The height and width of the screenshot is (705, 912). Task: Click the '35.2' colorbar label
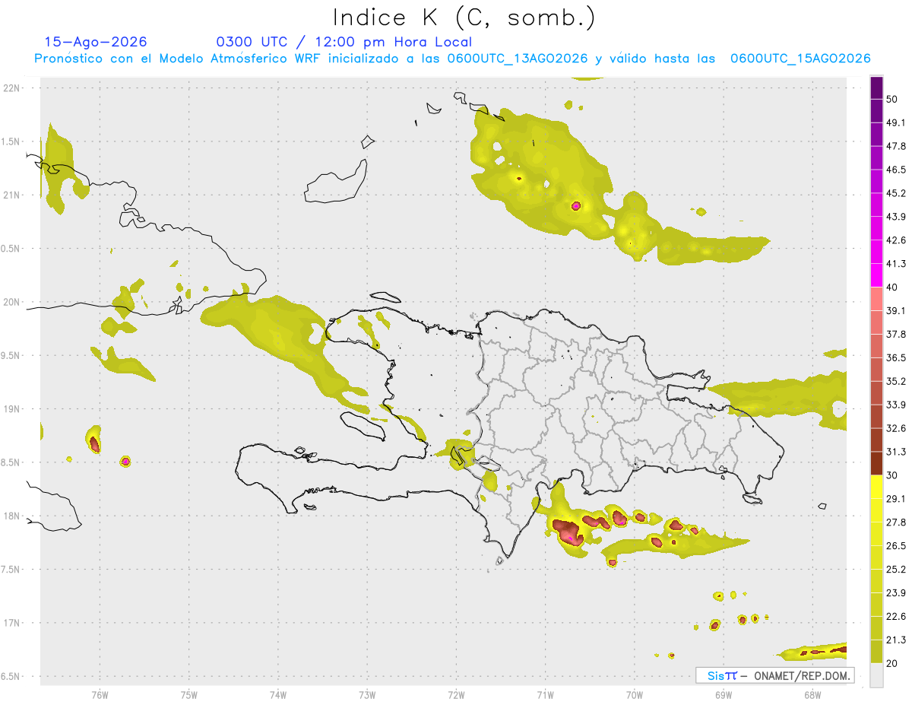point(895,381)
